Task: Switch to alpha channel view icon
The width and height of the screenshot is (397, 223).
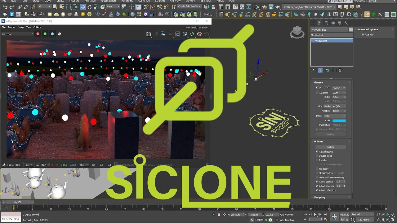Action: click(60, 34)
